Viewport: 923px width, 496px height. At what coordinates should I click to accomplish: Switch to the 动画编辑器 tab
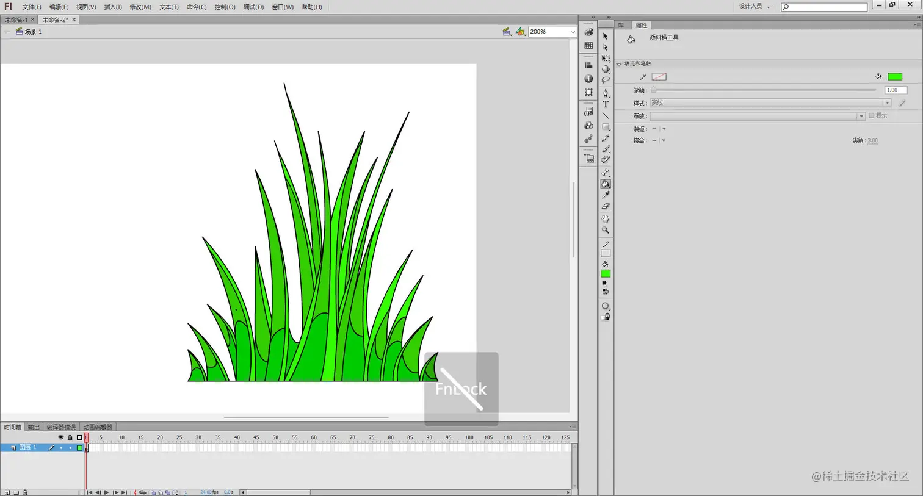[x=98, y=427]
